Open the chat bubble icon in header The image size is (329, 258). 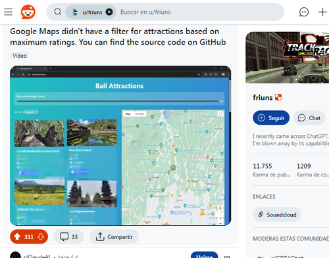304,12
